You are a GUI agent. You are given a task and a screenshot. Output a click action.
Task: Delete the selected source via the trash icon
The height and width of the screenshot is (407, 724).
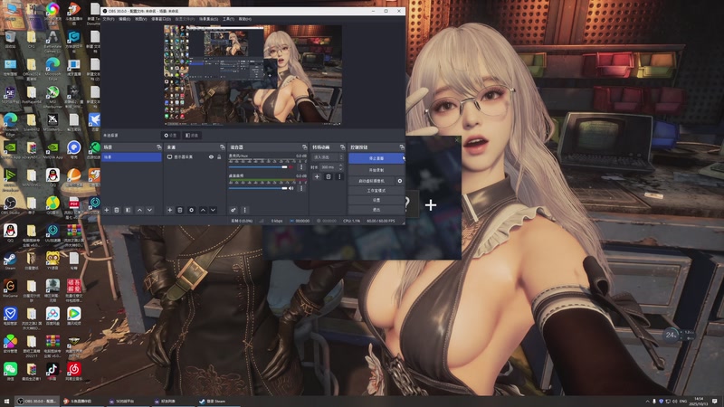coord(180,210)
